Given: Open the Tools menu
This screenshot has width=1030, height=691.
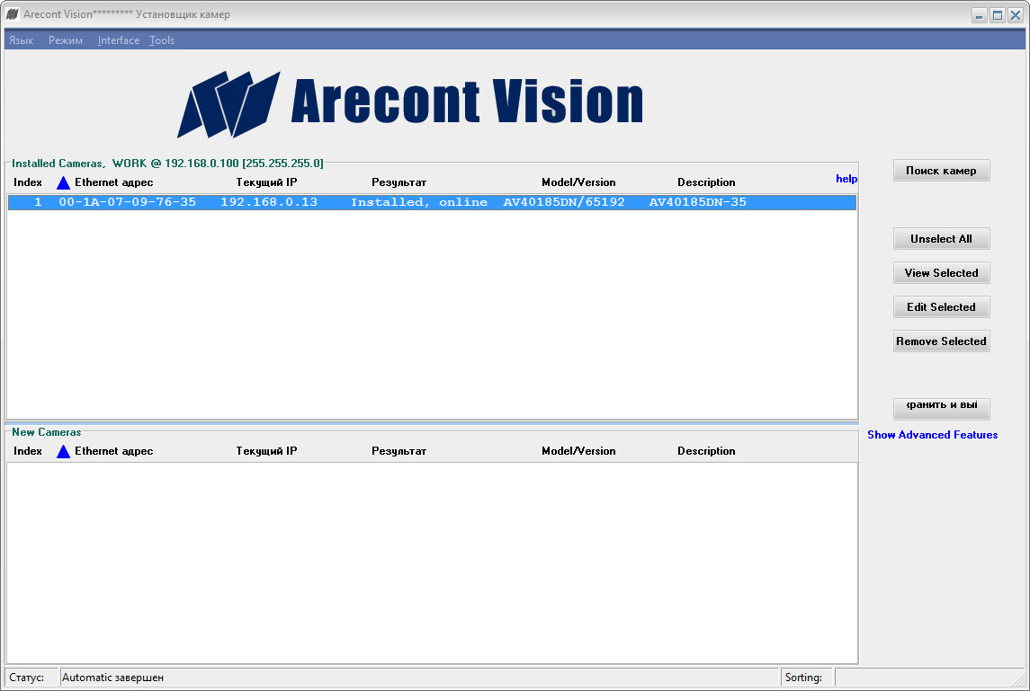Looking at the screenshot, I should point(162,40).
